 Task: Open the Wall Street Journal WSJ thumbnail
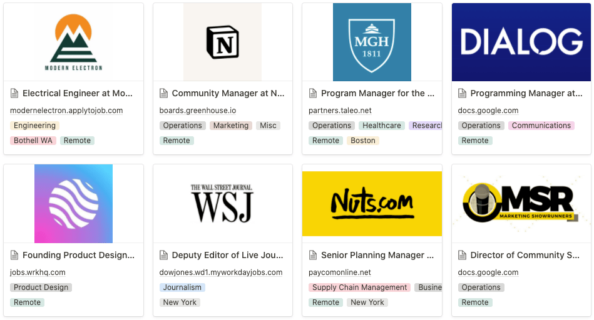click(x=222, y=204)
